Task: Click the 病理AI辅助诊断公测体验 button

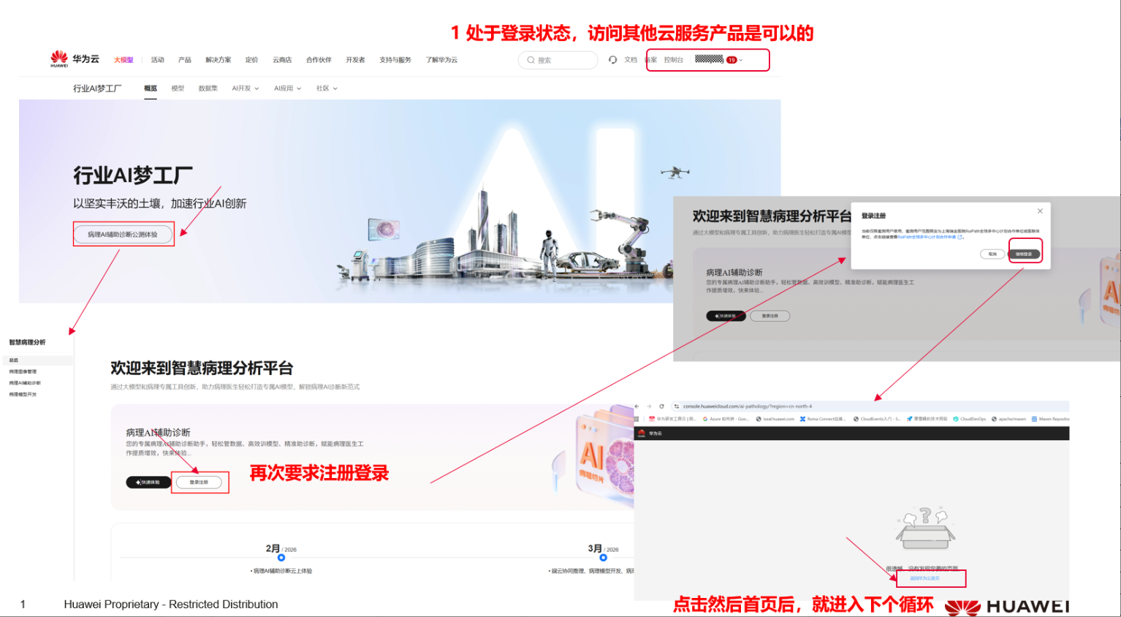Action: (x=123, y=233)
